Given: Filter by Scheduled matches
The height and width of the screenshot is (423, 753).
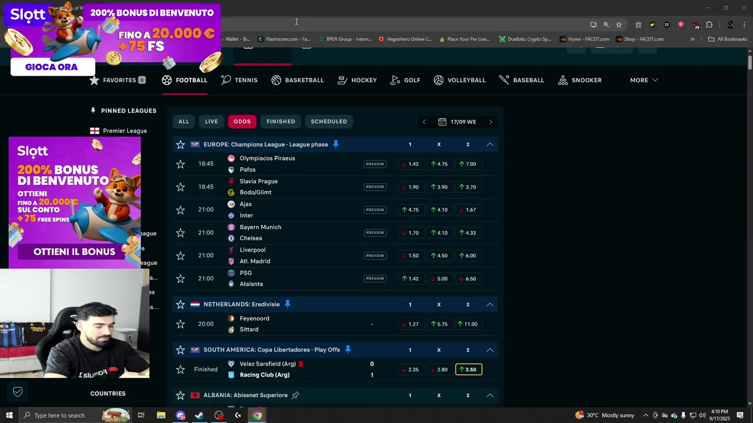Looking at the screenshot, I should 329,122.
